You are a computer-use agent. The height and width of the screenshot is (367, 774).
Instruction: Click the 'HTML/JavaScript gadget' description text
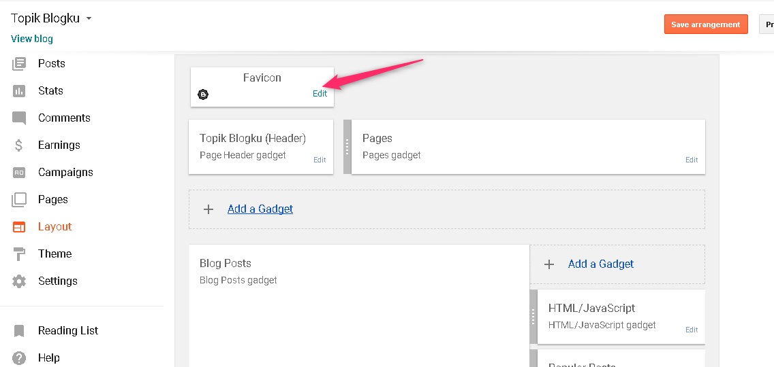pos(602,325)
